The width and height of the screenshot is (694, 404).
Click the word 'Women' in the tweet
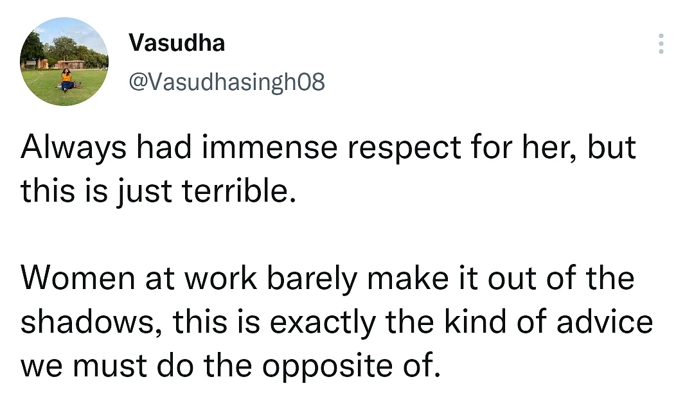pos(78,278)
